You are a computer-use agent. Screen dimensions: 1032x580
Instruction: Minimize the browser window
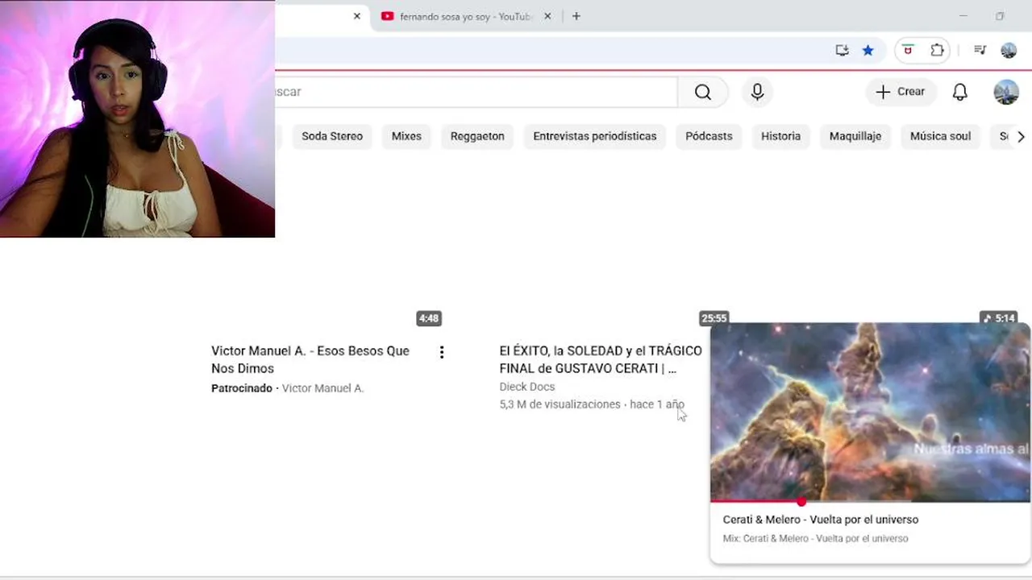pyautogui.click(x=963, y=16)
